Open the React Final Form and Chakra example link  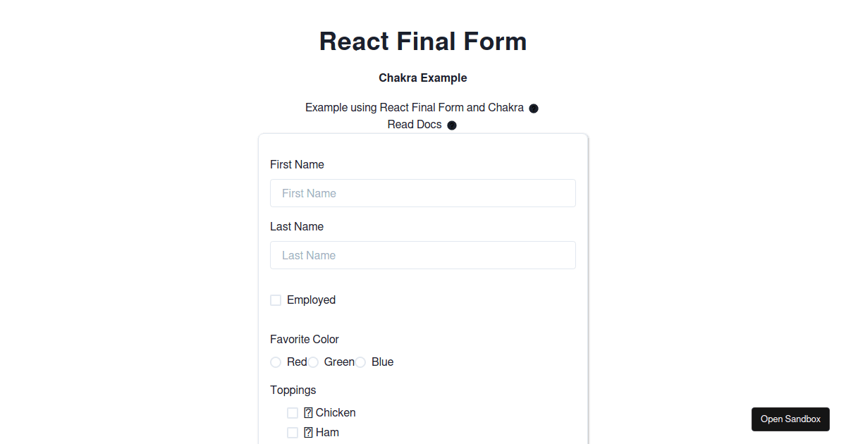point(415,107)
